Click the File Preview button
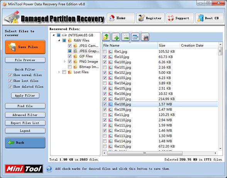The image size is (227, 178). (25, 60)
